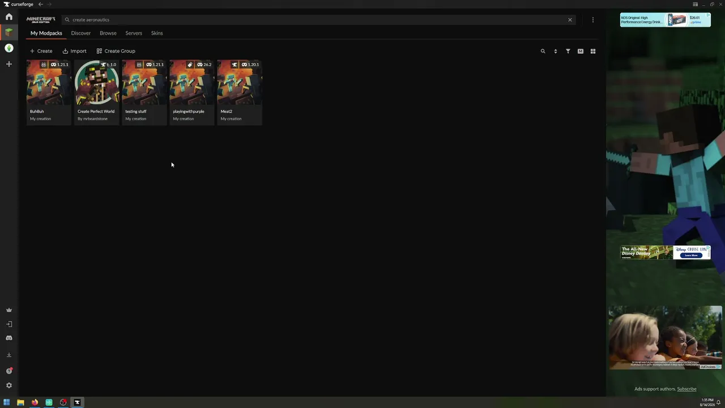Click the Subscribe link
The image size is (725, 408).
coord(686,389)
